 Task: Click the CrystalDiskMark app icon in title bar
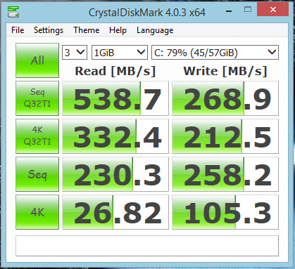coord(13,12)
